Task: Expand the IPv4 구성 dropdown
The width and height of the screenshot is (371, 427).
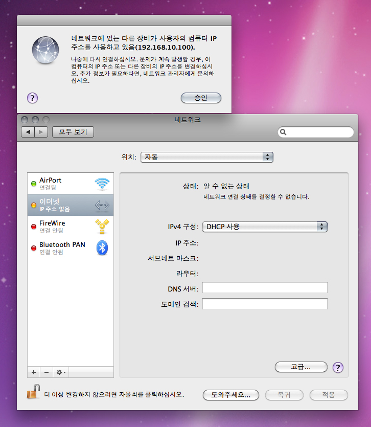Action: (265, 227)
